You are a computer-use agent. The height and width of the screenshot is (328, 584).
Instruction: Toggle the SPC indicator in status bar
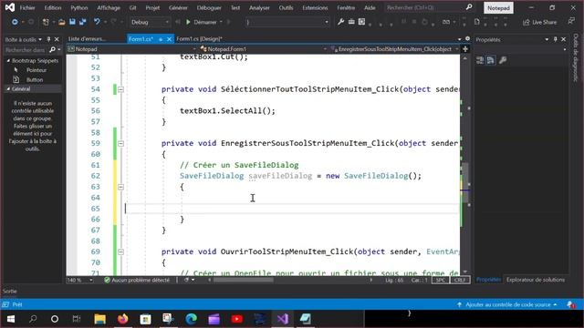coord(440,280)
